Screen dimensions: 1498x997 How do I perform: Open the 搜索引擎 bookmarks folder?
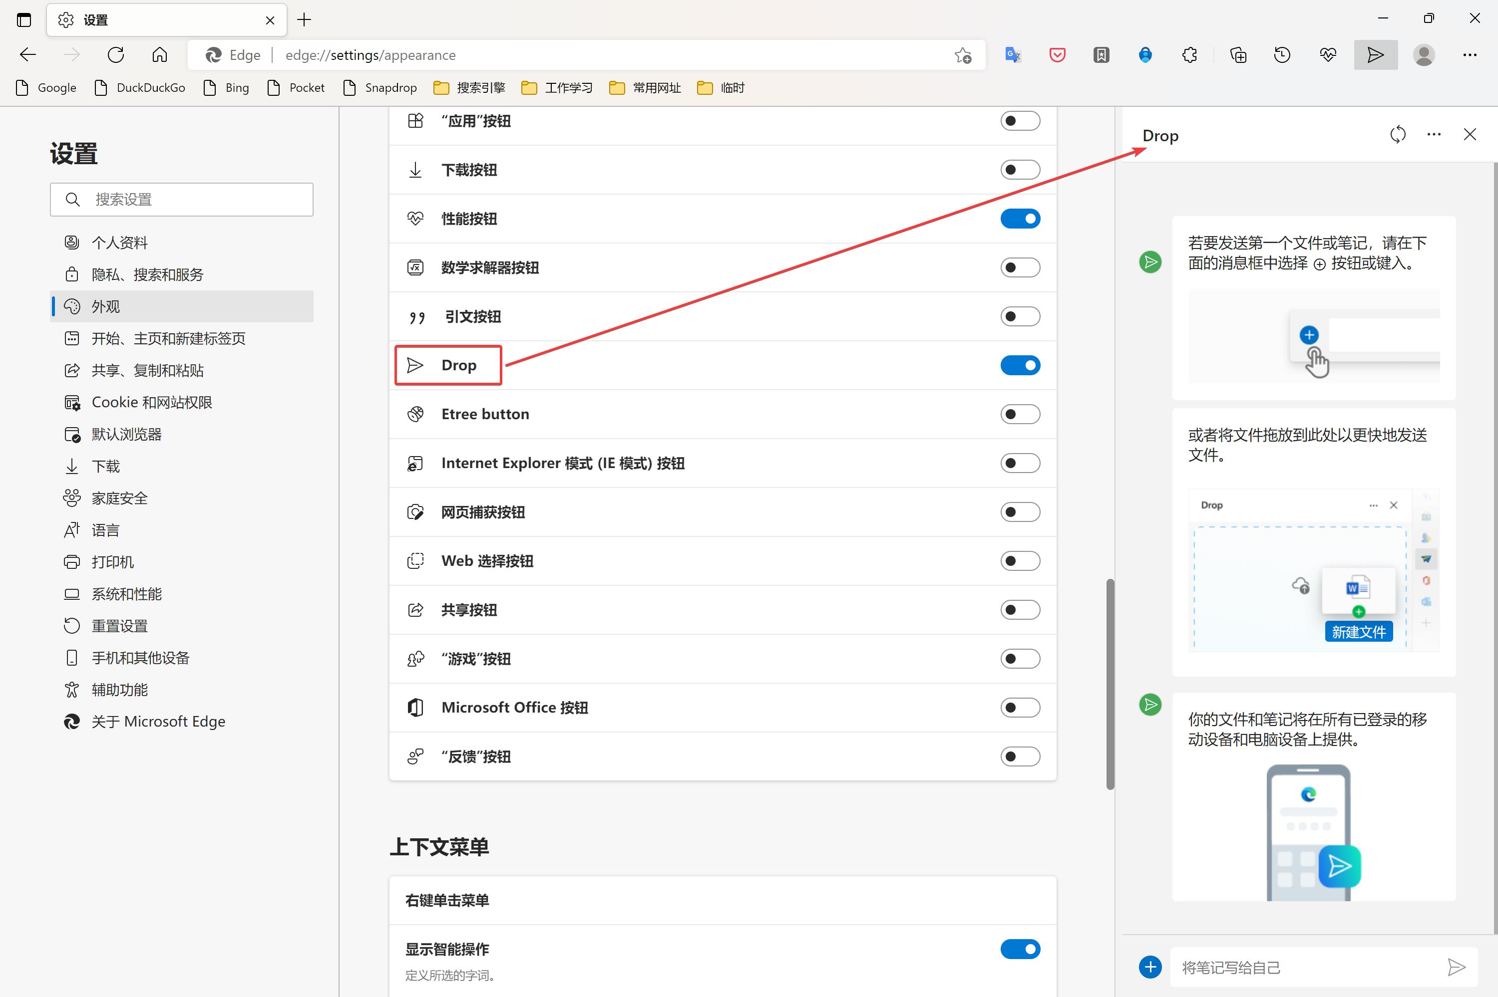pos(469,88)
